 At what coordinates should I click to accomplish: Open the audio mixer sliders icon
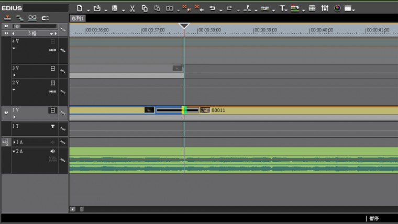pos(325,8)
